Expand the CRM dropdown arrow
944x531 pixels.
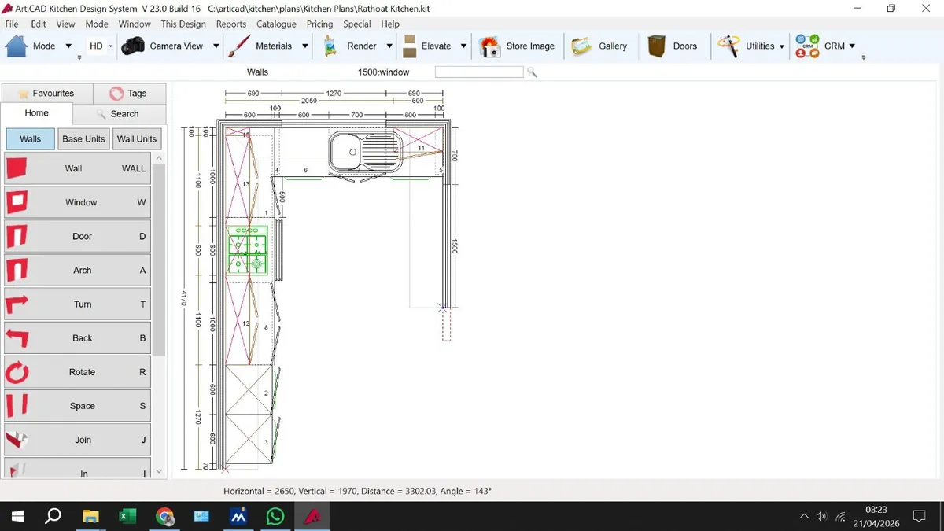tap(853, 46)
